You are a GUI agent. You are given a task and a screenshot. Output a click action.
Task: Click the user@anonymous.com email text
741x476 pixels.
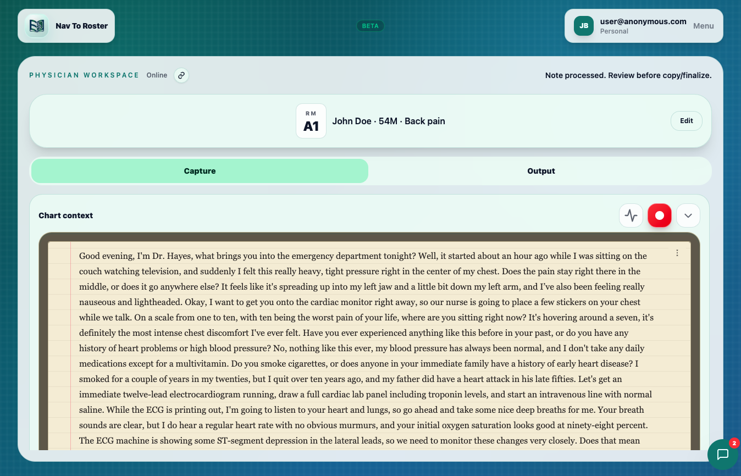pyautogui.click(x=643, y=21)
